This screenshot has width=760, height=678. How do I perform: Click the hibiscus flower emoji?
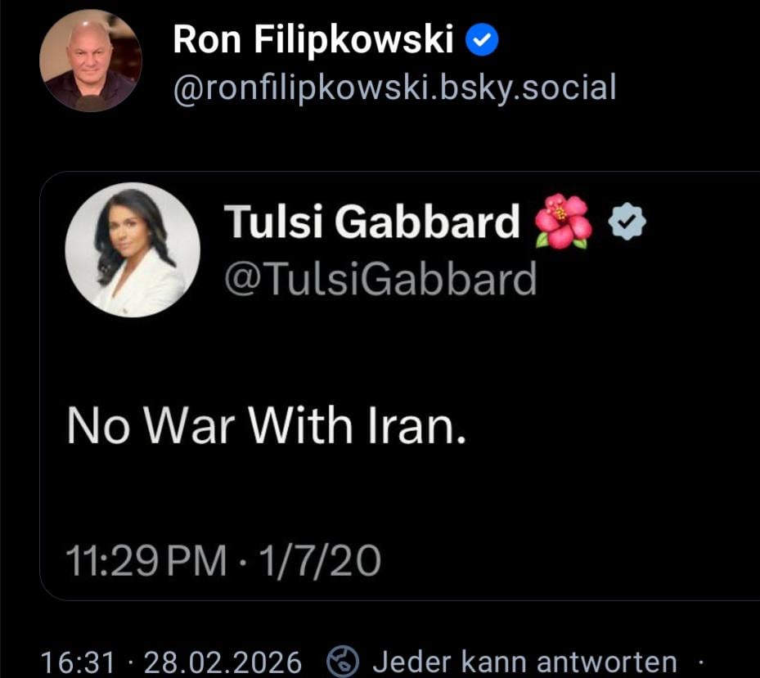click(562, 221)
